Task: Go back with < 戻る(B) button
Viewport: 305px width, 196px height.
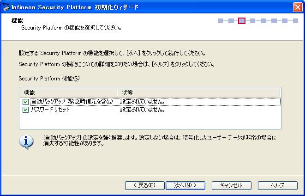Action: (x=144, y=185)
